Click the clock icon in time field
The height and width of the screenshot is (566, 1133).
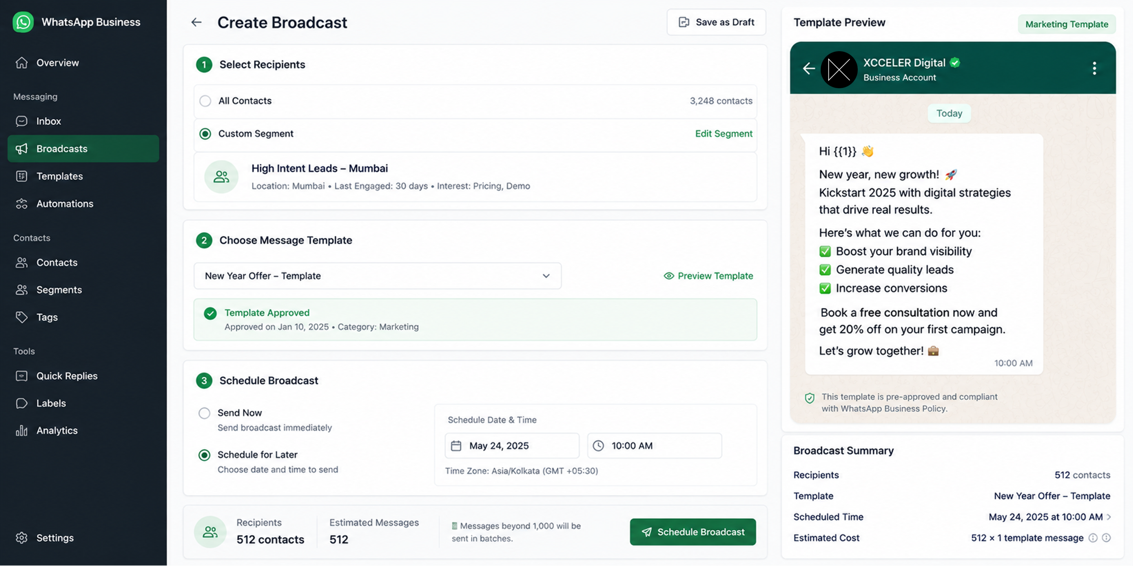tap(598, 446)
